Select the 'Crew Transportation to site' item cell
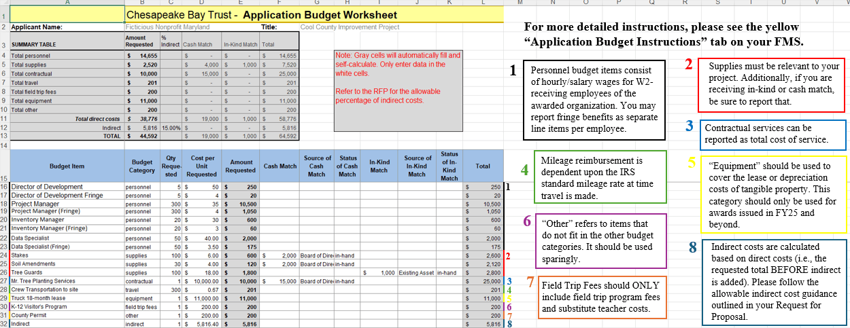Viewport: 850px width, 328px height. pos(67,289)
